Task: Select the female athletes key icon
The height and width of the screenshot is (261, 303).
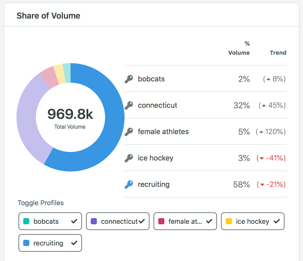Action: point(129,132)
